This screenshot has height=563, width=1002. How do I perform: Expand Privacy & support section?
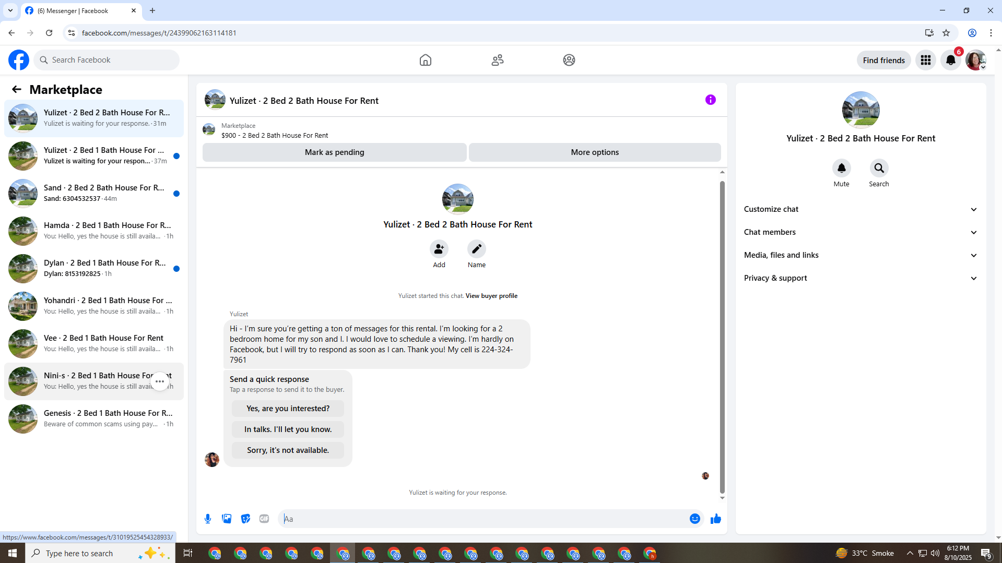tap(860, 278)
